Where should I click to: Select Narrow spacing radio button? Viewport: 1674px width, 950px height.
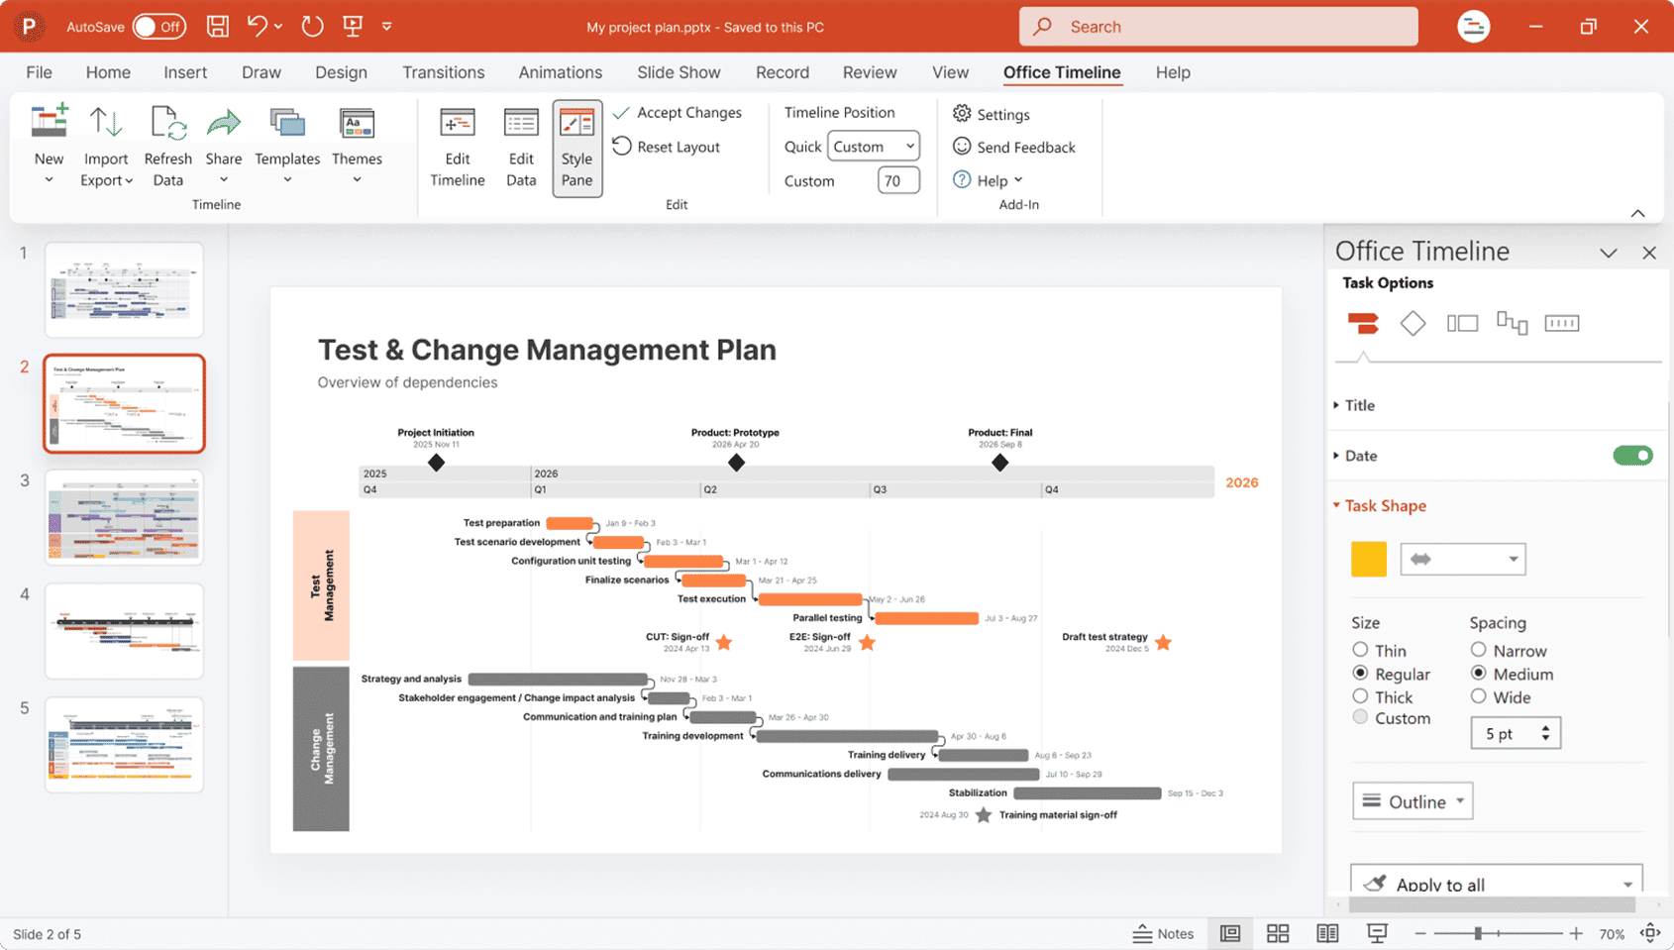tap(1478, 650)
